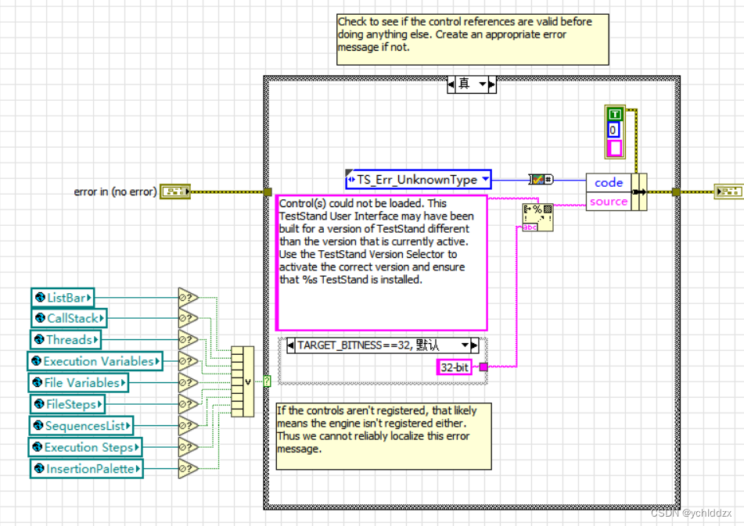The image size is (744, 526).
Task: Click the True boolean constant in cluster
Action: [x=615, y=114]
